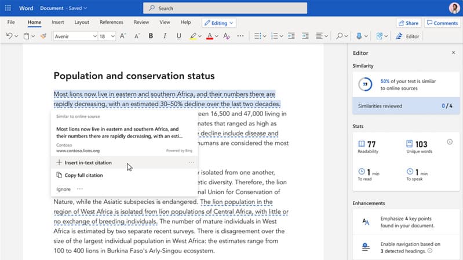This screenshot has height=260, width=463.
Task: Click the Readability book icon
Action: tap(362, 144)
